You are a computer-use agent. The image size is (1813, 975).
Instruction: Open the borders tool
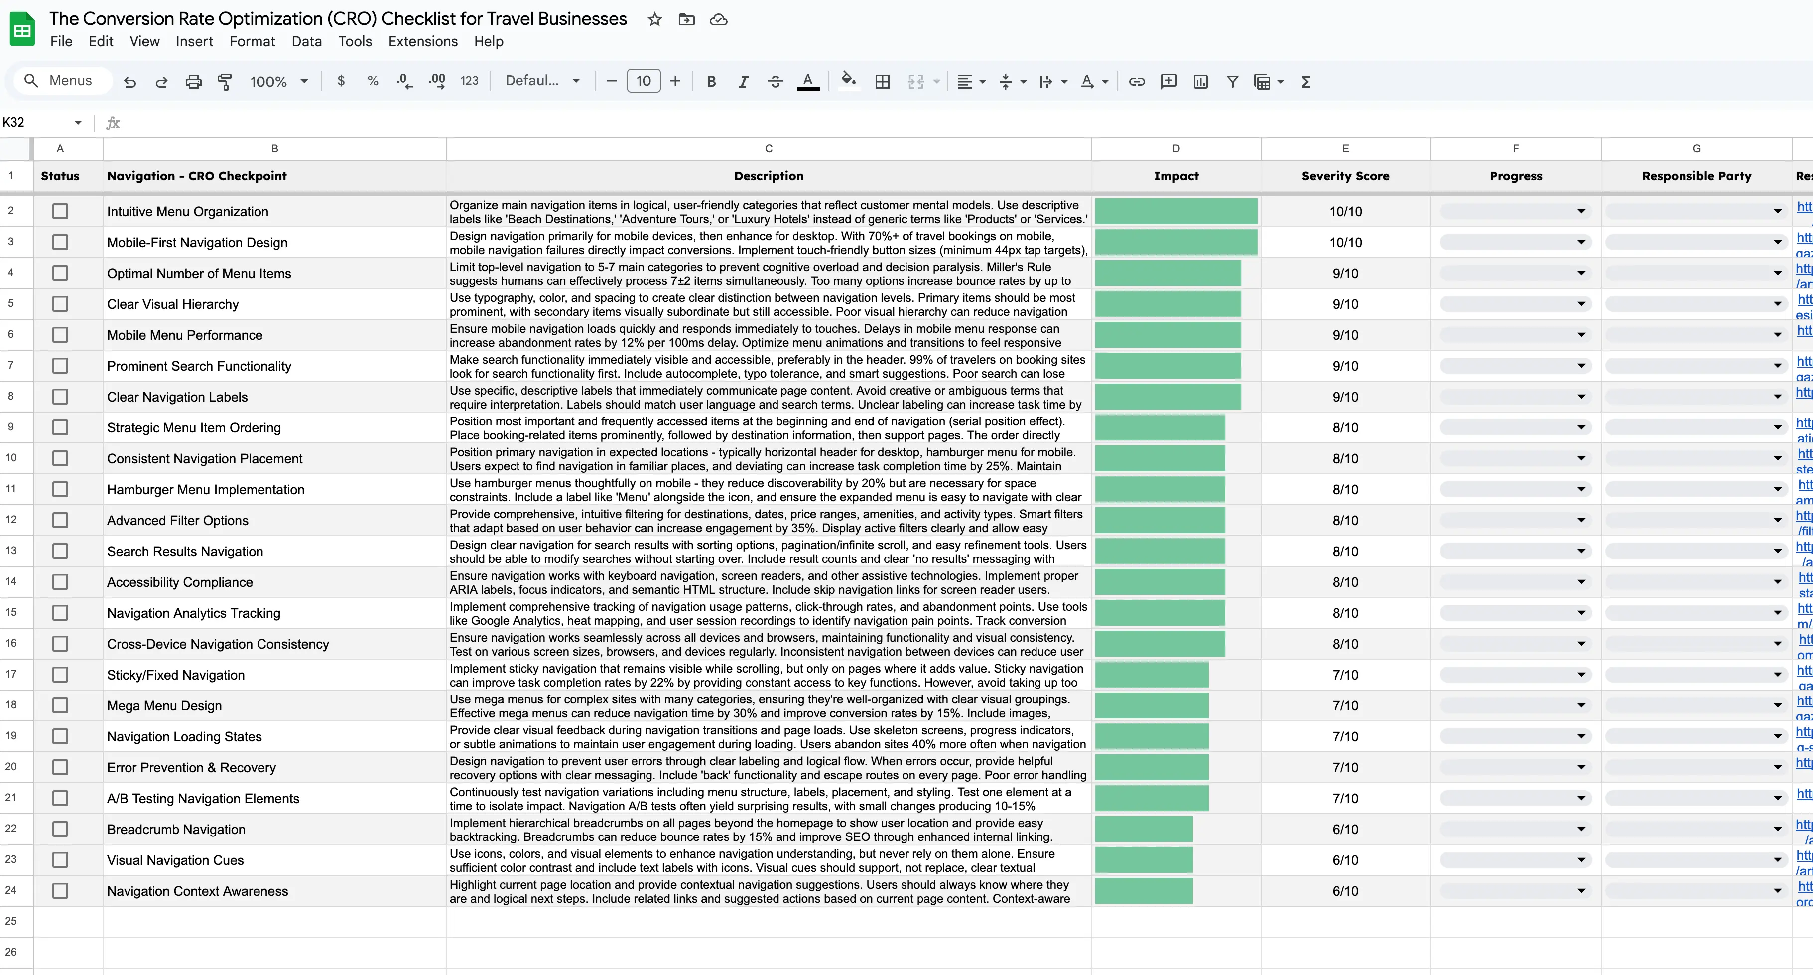click(882, 82)
